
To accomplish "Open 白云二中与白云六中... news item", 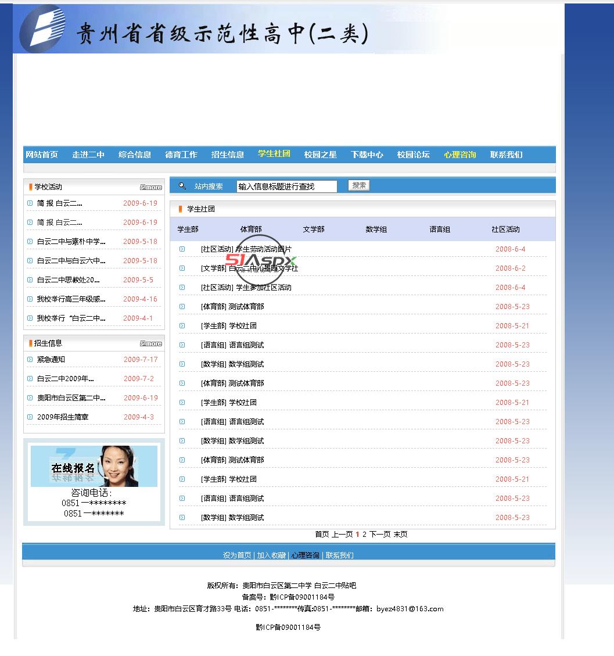I will 71,261.
